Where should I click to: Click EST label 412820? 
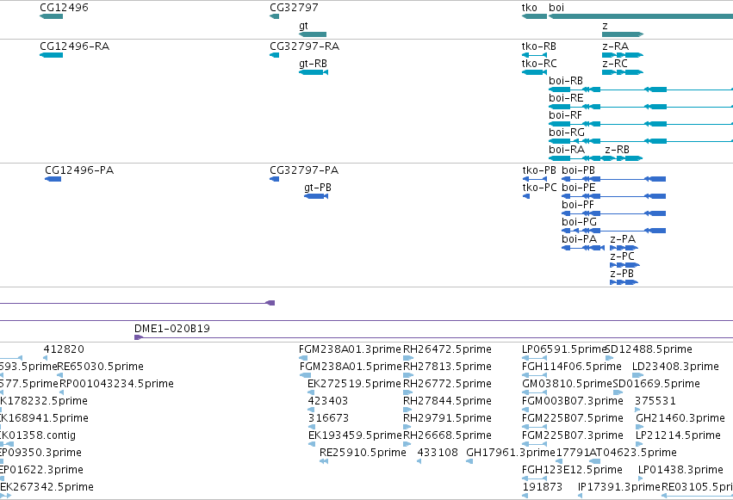click(x=64, y=349)
